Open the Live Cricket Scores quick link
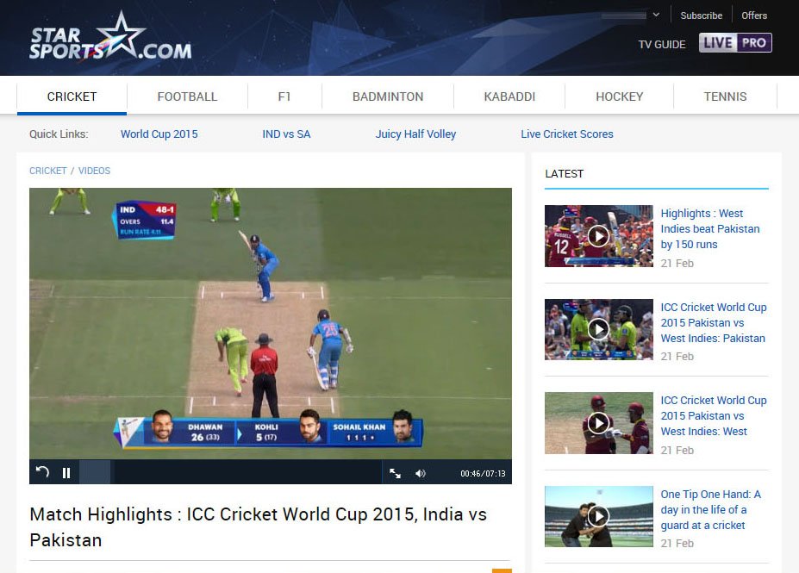 coord(567,134)
